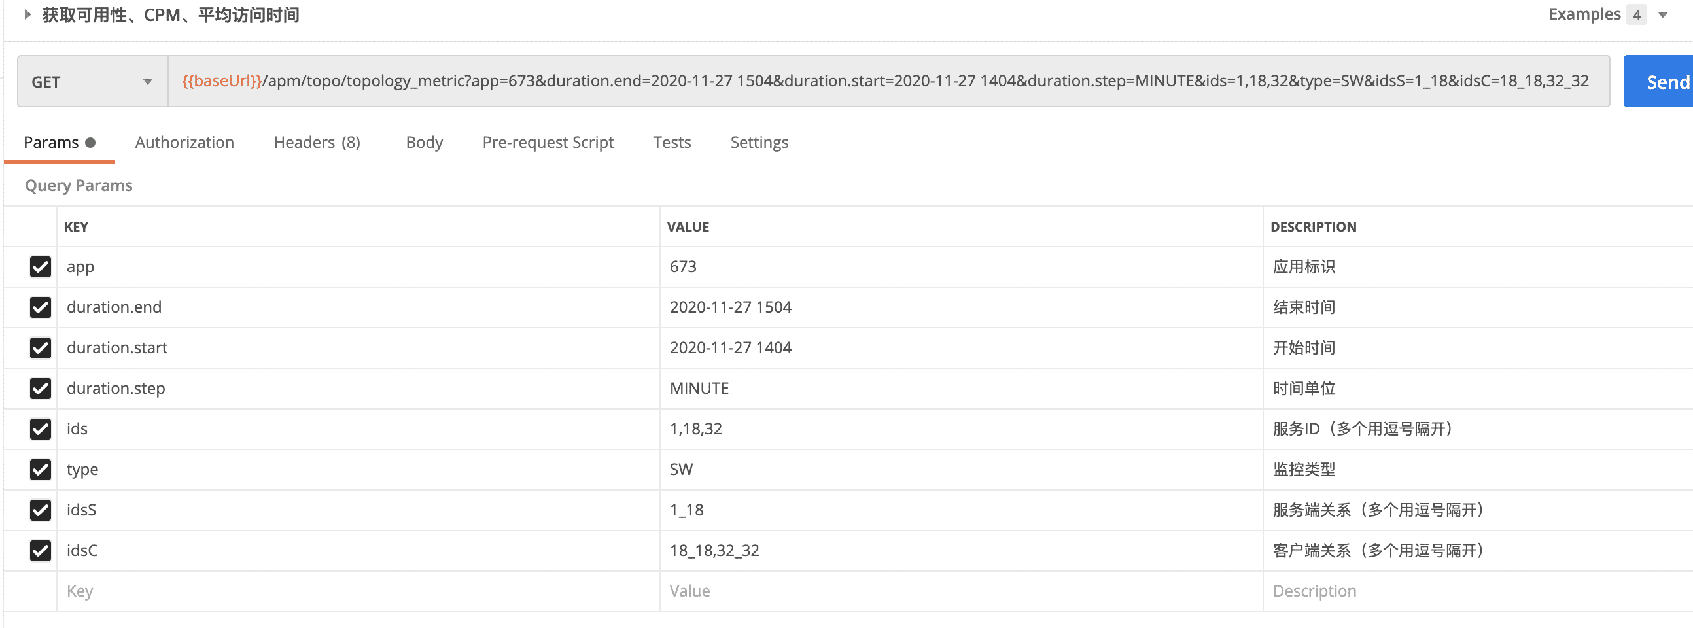
Task: Uncheck the idsC parameter
Action: (41, 551)
